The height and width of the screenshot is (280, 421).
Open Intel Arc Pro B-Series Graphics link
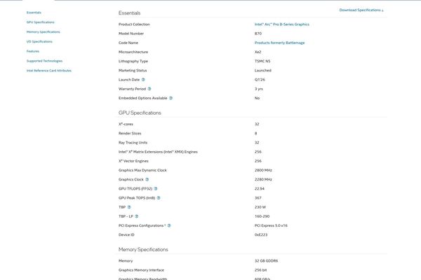(282, 24)
